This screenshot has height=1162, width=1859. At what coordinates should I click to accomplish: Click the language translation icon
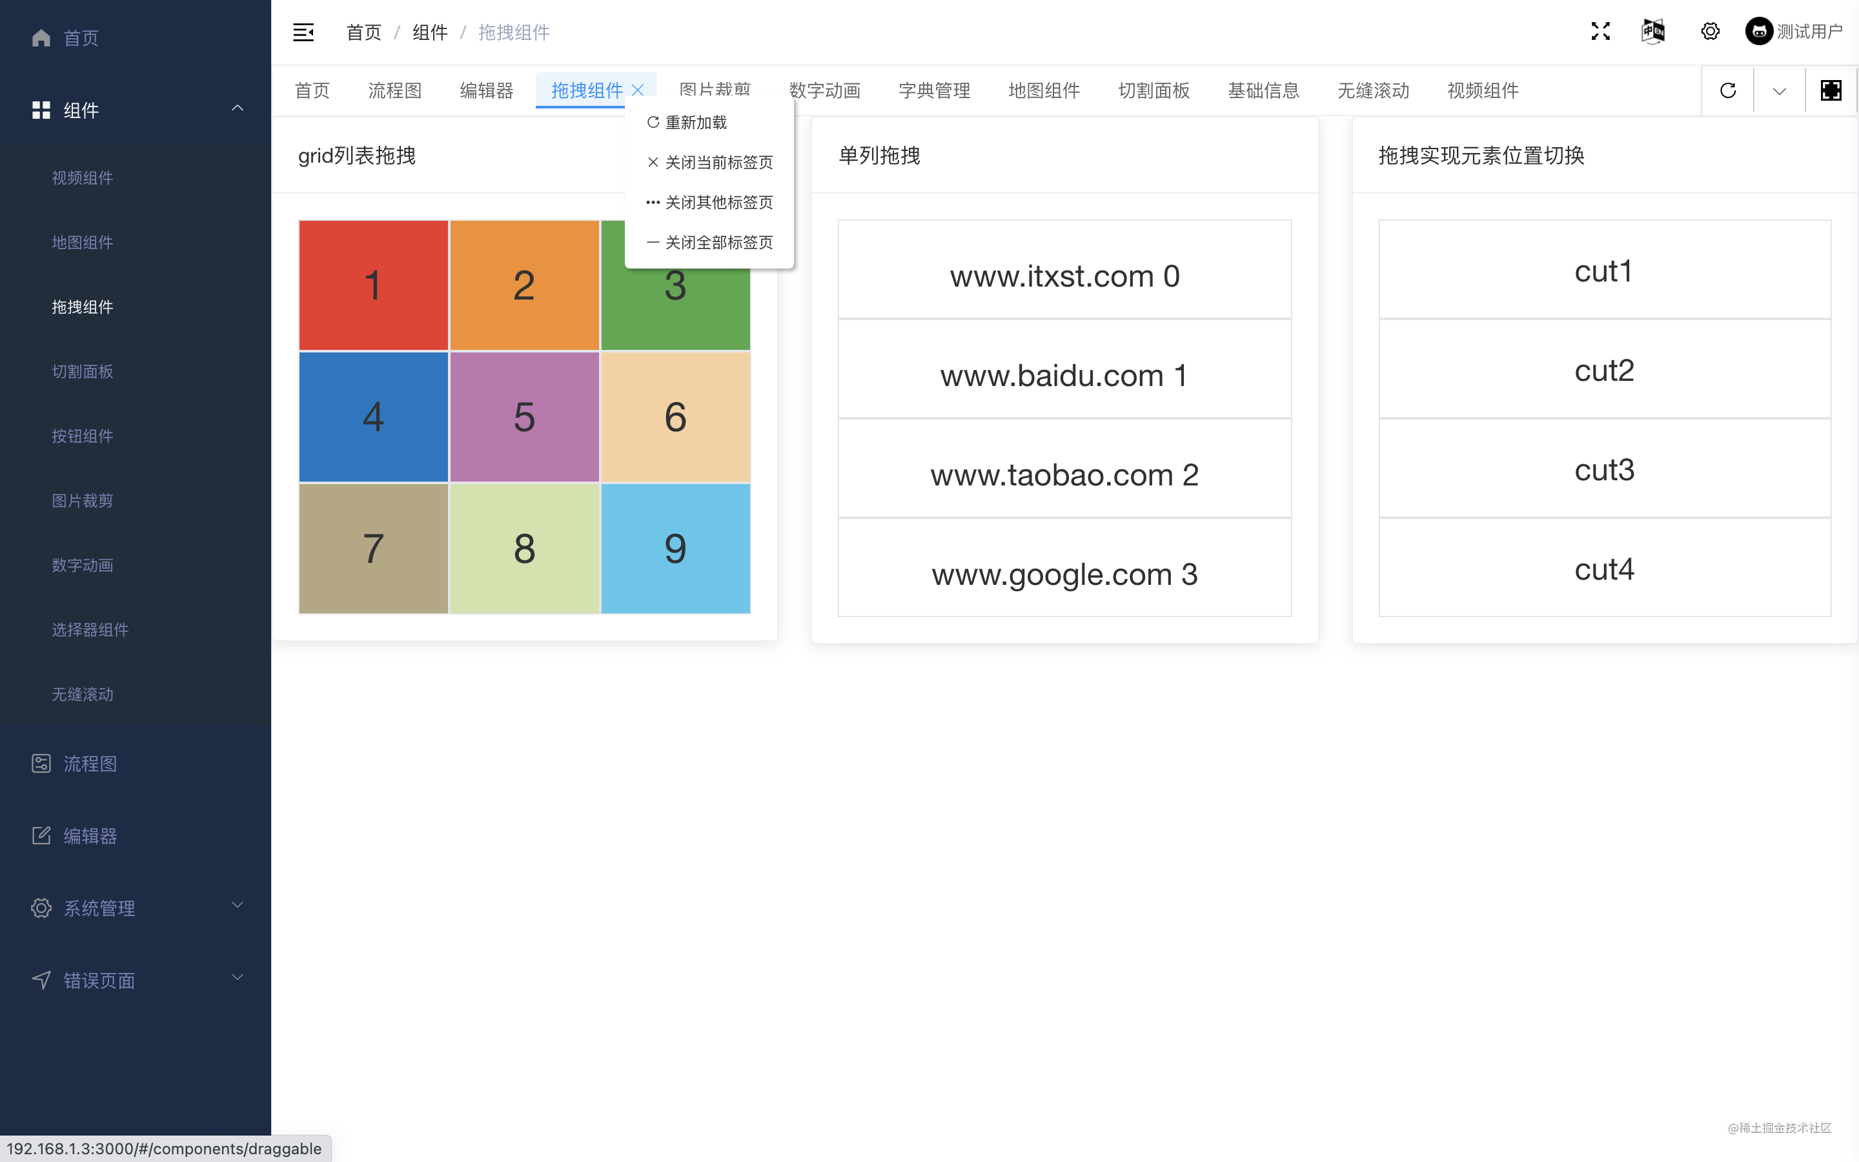[1653, 32]
